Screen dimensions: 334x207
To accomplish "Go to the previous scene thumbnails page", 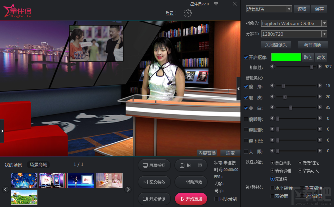I will point(6,189).
